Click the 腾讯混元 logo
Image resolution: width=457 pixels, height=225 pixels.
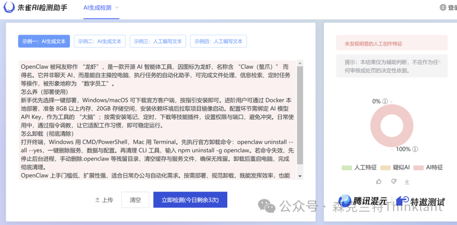point(363,201)
